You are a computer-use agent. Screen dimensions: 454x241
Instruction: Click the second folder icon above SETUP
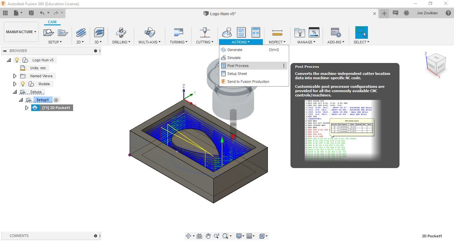(x=63, y=32)
